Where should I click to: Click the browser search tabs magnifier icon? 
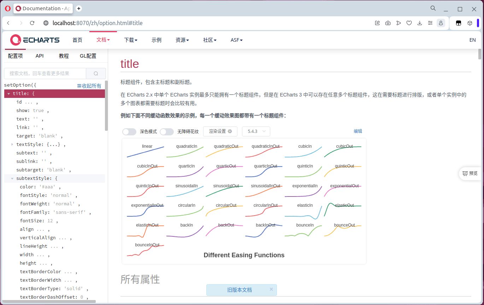click(433, 8)
